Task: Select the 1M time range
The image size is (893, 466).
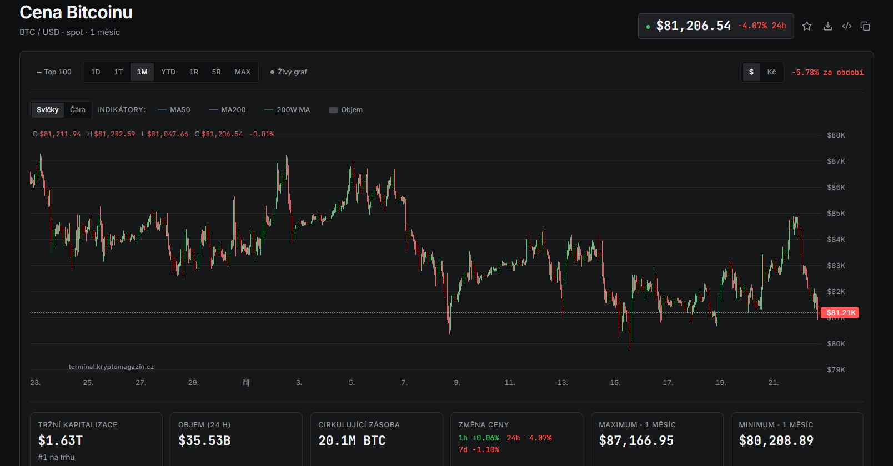Action: point(142,72)
